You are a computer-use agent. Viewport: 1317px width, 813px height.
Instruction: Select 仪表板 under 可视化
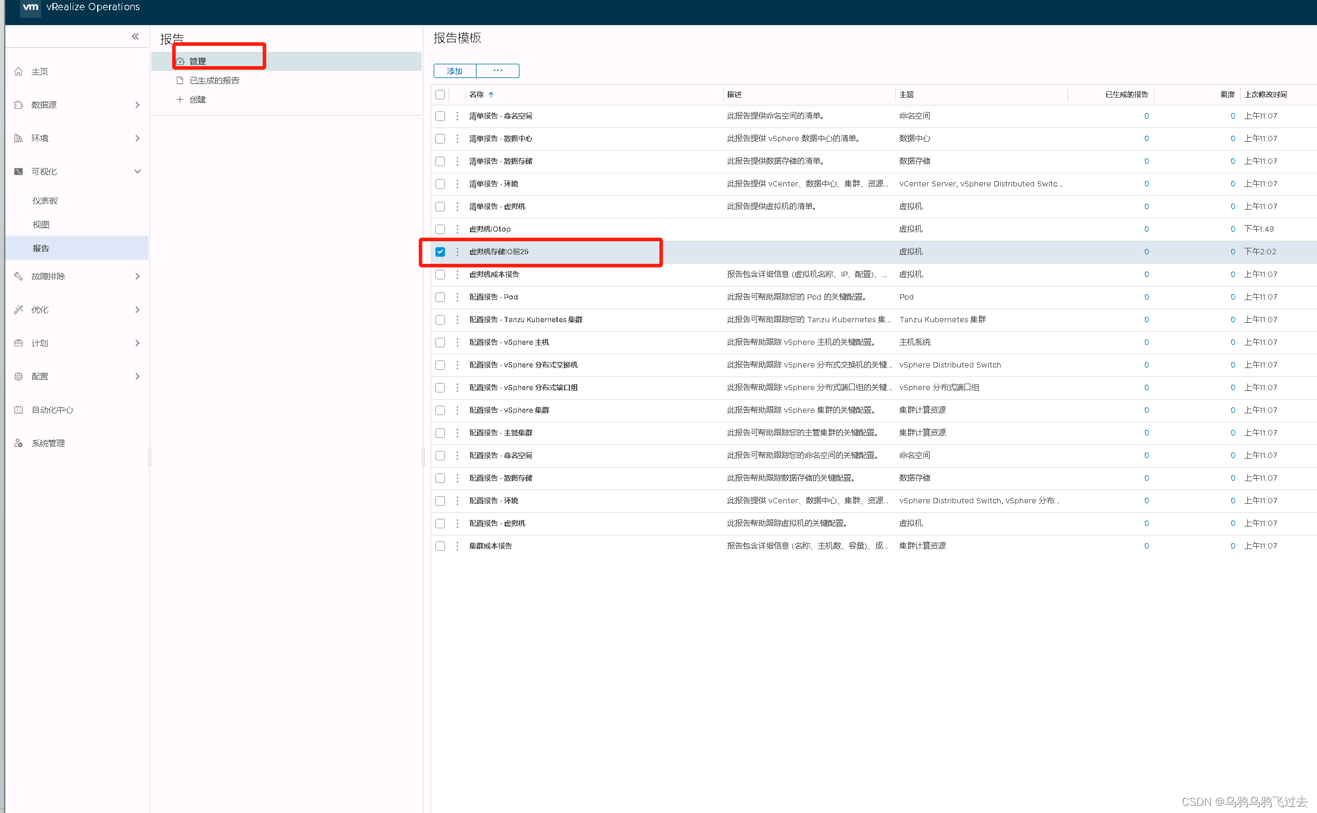coord(45,201)
